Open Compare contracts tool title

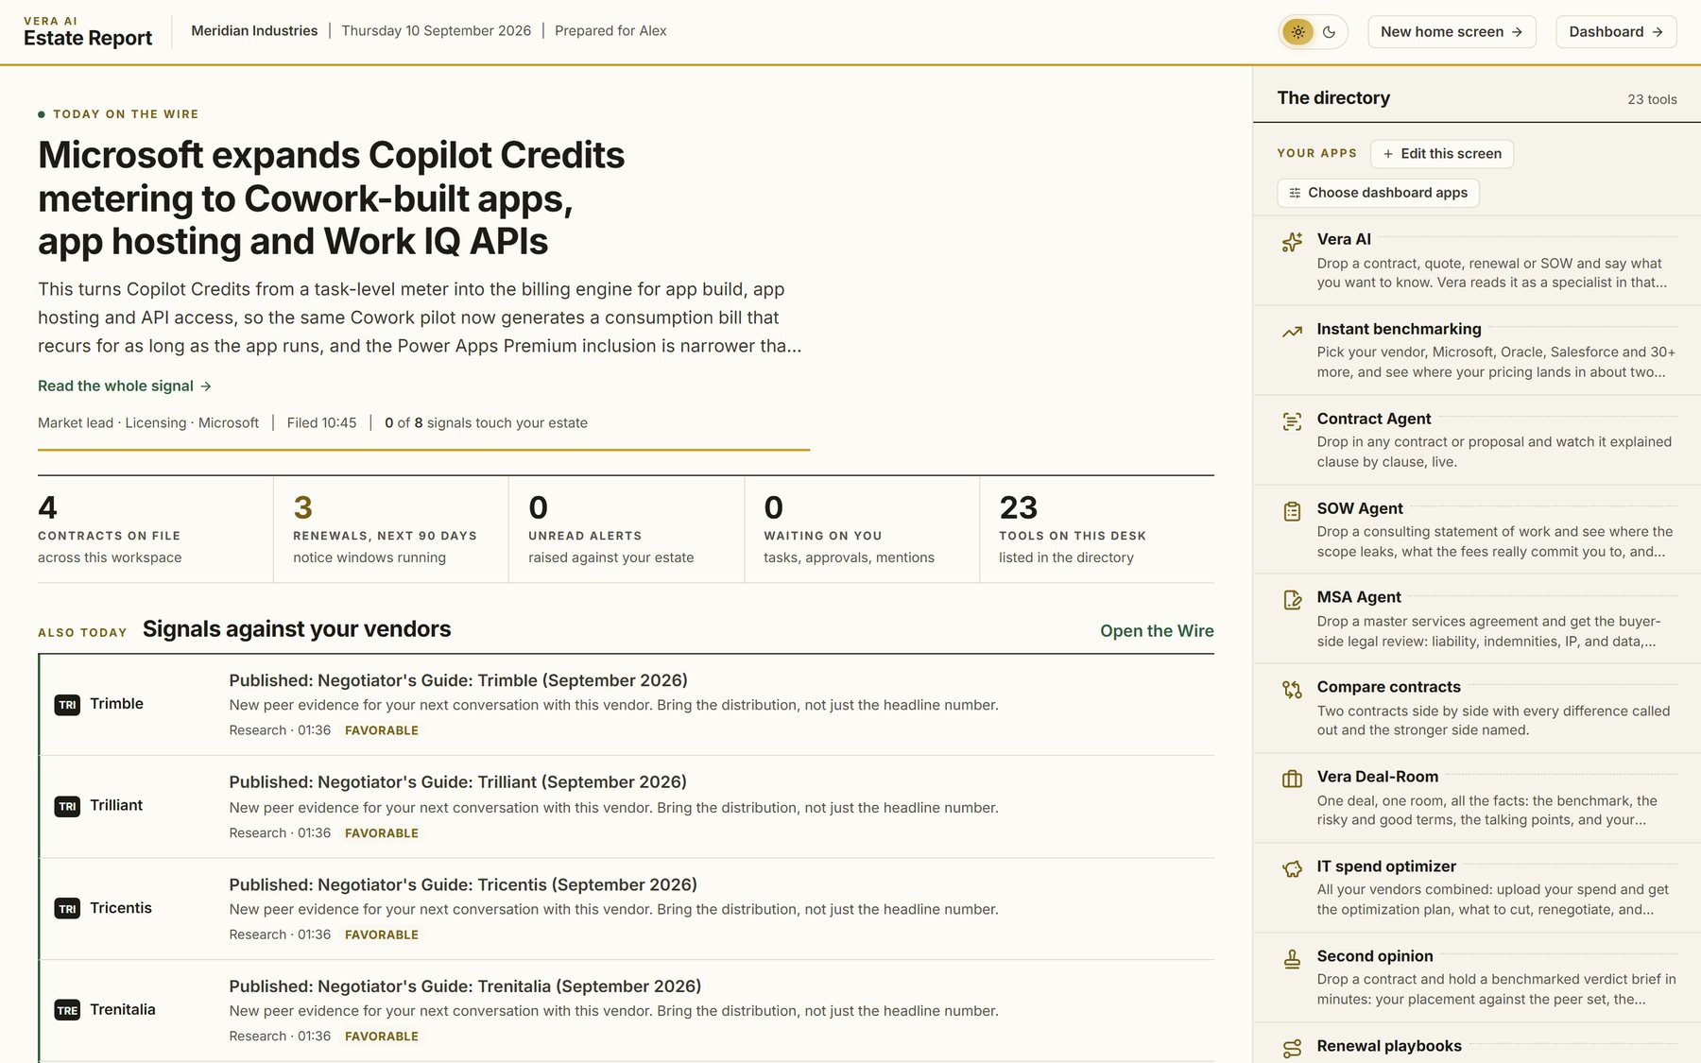click(x=1388, y=687)
